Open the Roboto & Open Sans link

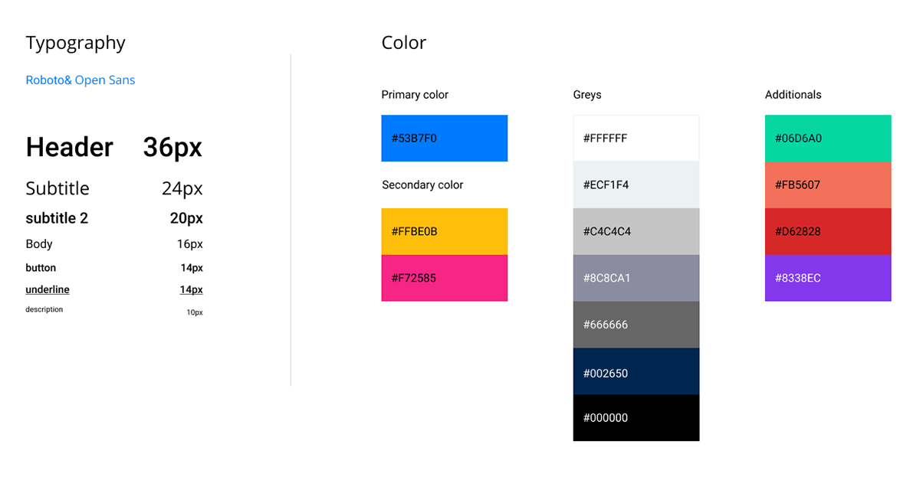(80, 80)
